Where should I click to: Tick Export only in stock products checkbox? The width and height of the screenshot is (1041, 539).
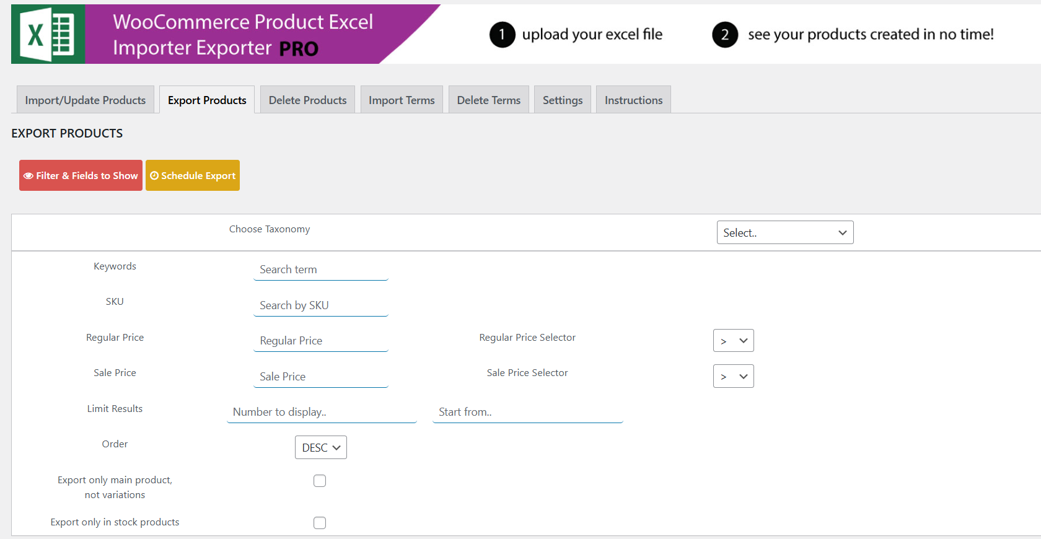pos(320,523)
